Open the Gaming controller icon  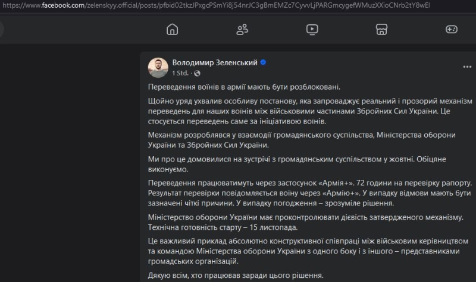coord(452,29)
